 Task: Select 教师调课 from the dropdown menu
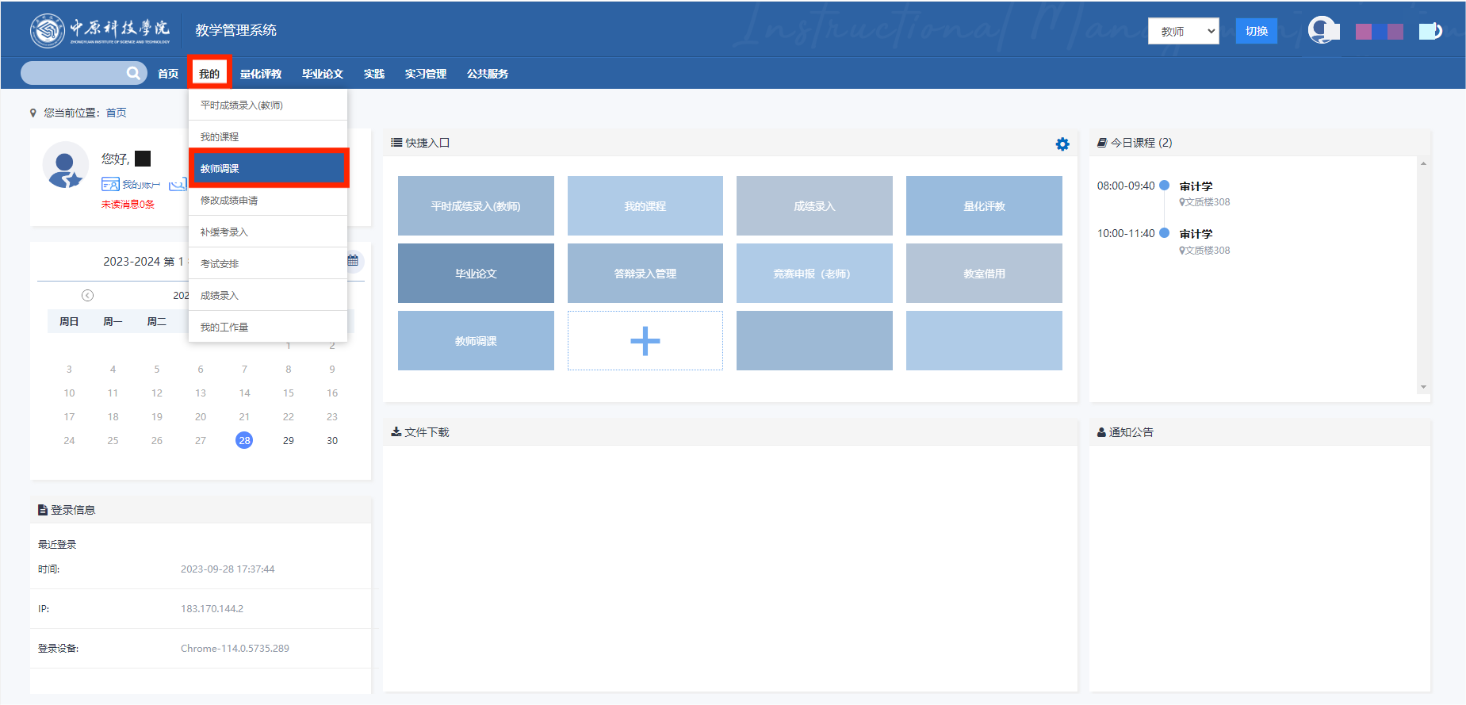point(268,168)
